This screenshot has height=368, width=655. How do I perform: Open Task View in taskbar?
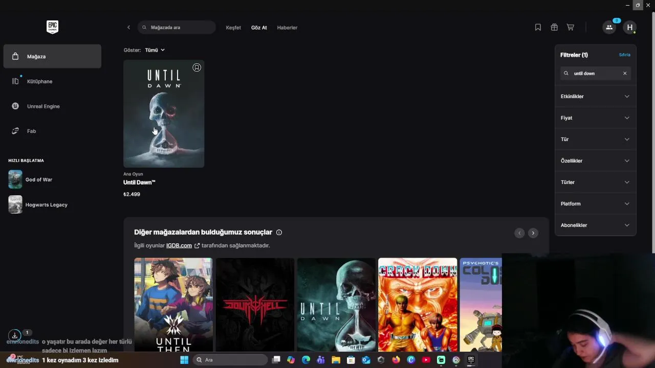(x=276, y=360)
